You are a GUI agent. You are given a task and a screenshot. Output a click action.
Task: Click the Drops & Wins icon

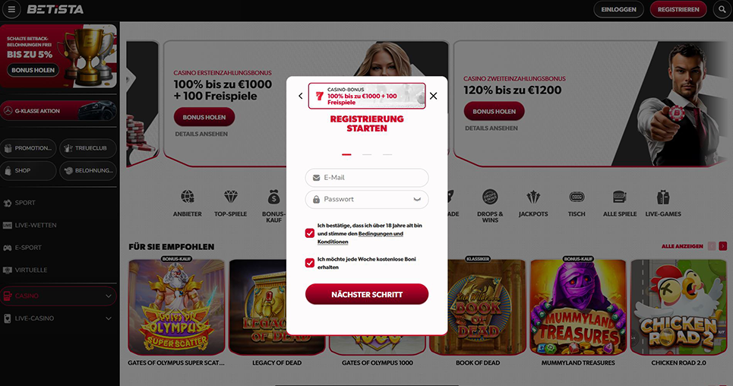[490, 197]
